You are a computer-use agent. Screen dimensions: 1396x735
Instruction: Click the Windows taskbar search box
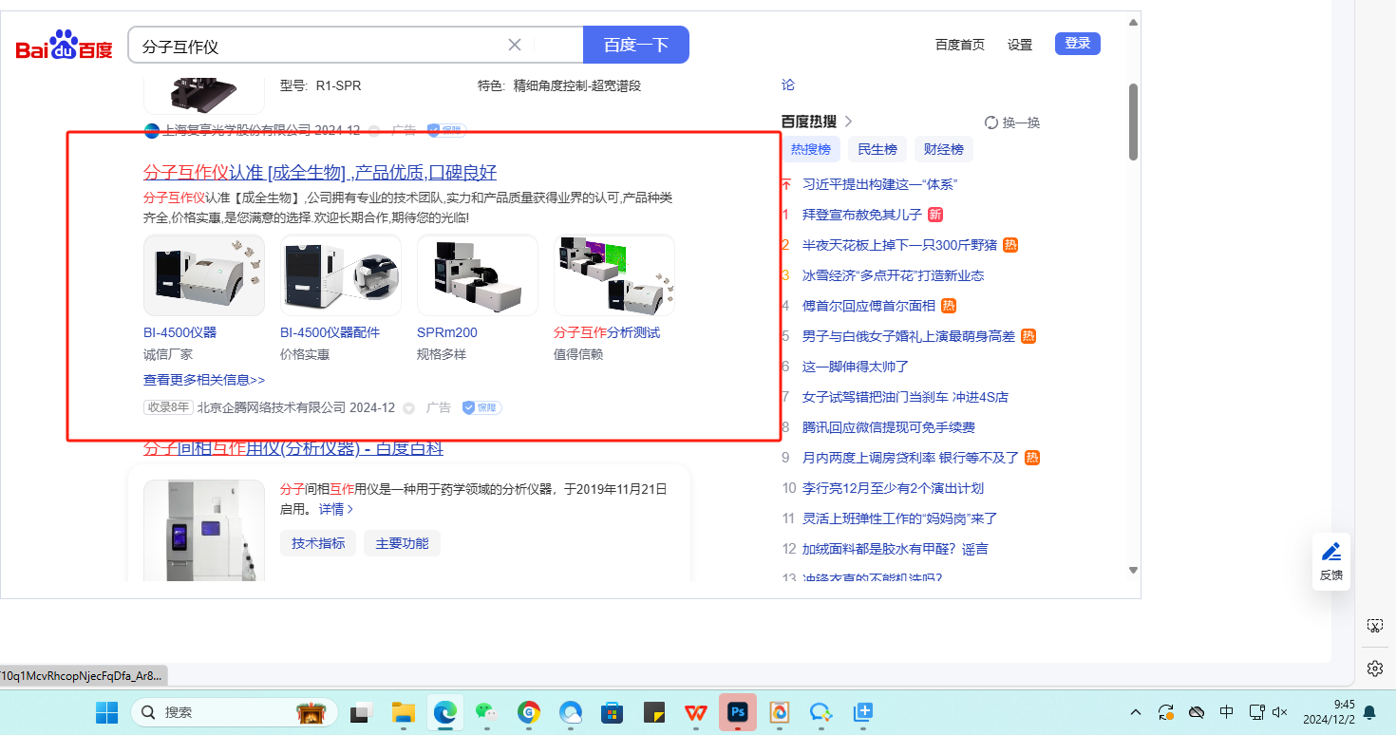[x=234, y=712]
